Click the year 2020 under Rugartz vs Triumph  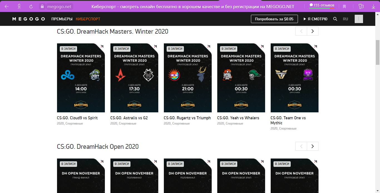pyautogui.click(x=167, y=123)
